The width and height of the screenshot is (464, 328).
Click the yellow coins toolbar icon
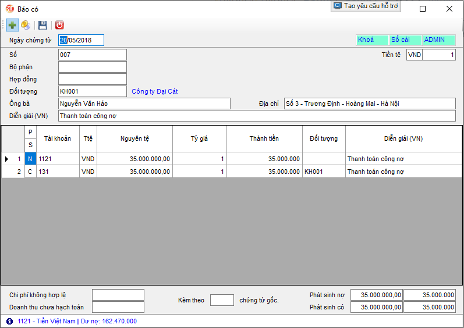coord(26,25)
